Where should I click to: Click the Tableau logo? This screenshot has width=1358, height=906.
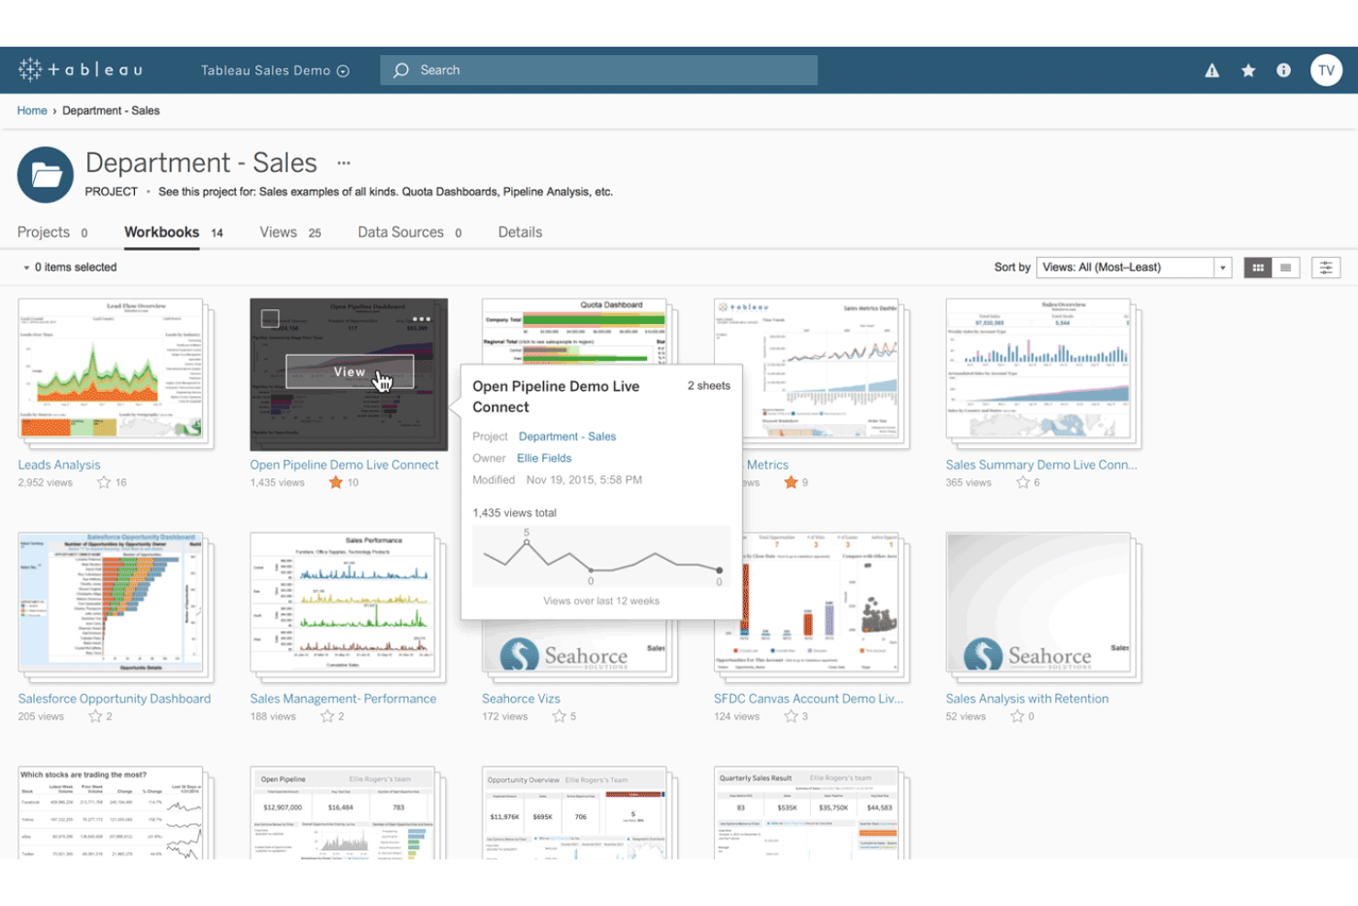pos(81,70)
